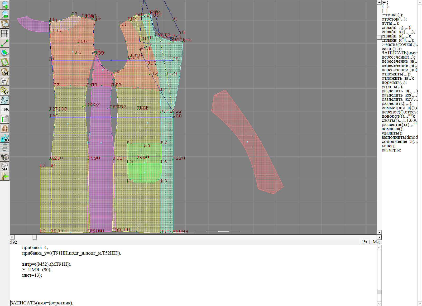Image resolution: width=422 pixels, height=306 pixels.
Task: Click right arrow of canvas horizontal scrollbar
Action: (x=379, y=237)
